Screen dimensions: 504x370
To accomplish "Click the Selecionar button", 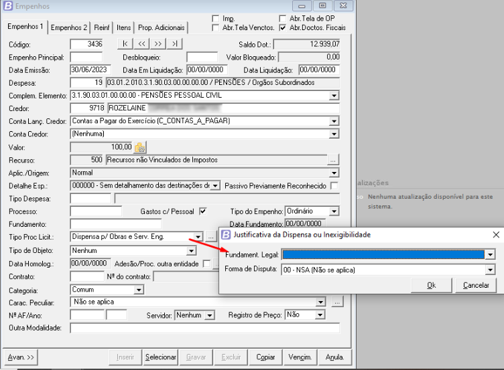I will coord(160,357).
